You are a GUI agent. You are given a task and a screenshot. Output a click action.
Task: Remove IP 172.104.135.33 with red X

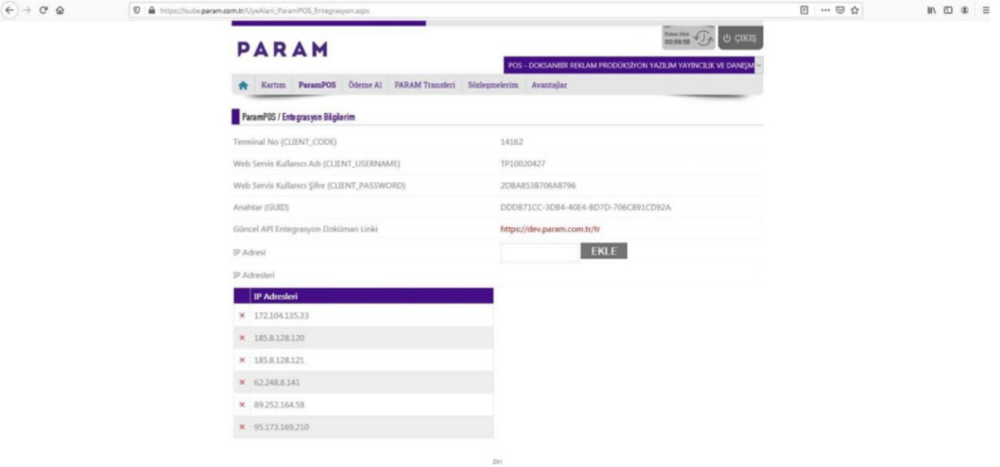(242, 315)
